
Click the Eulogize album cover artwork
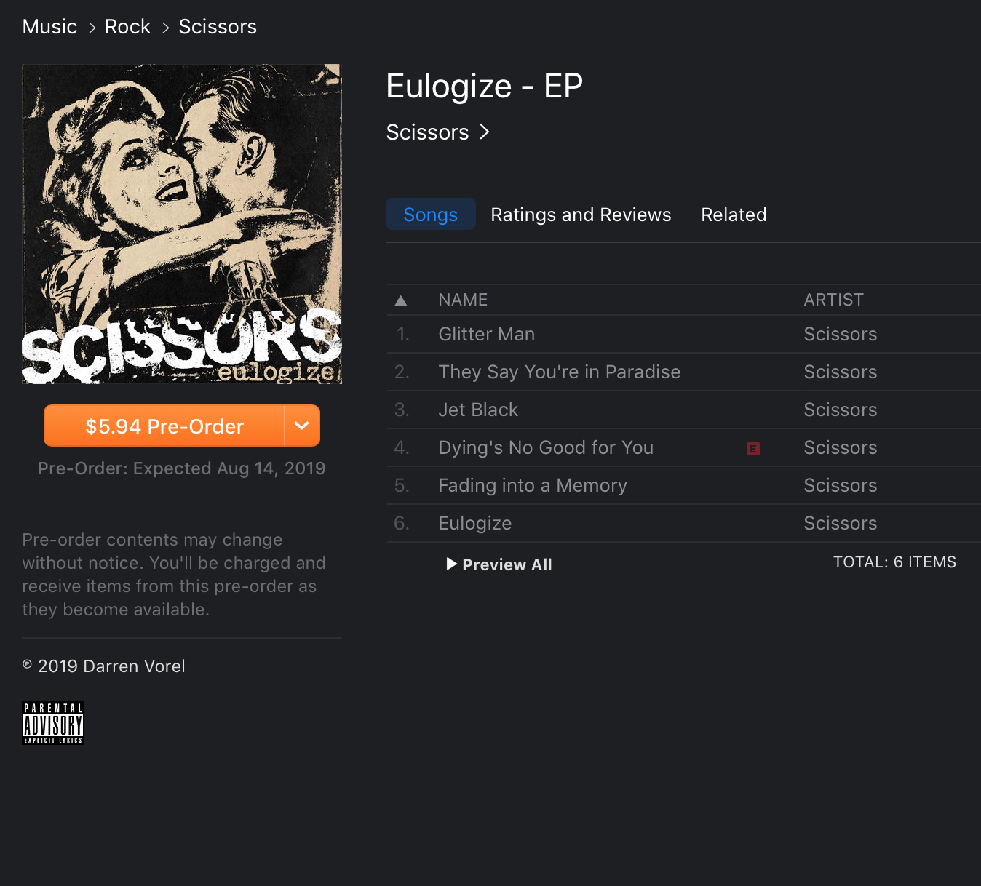tap(182, 224)
